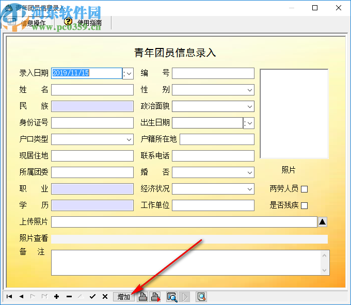Click the upload photo triangle button
Screen dimensions: 351x305
(x=322, y=222)
